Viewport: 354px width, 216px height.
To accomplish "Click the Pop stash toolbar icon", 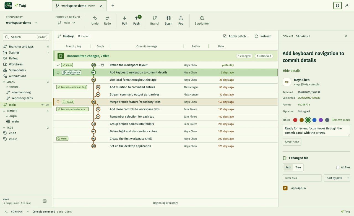I will [181, 18].
